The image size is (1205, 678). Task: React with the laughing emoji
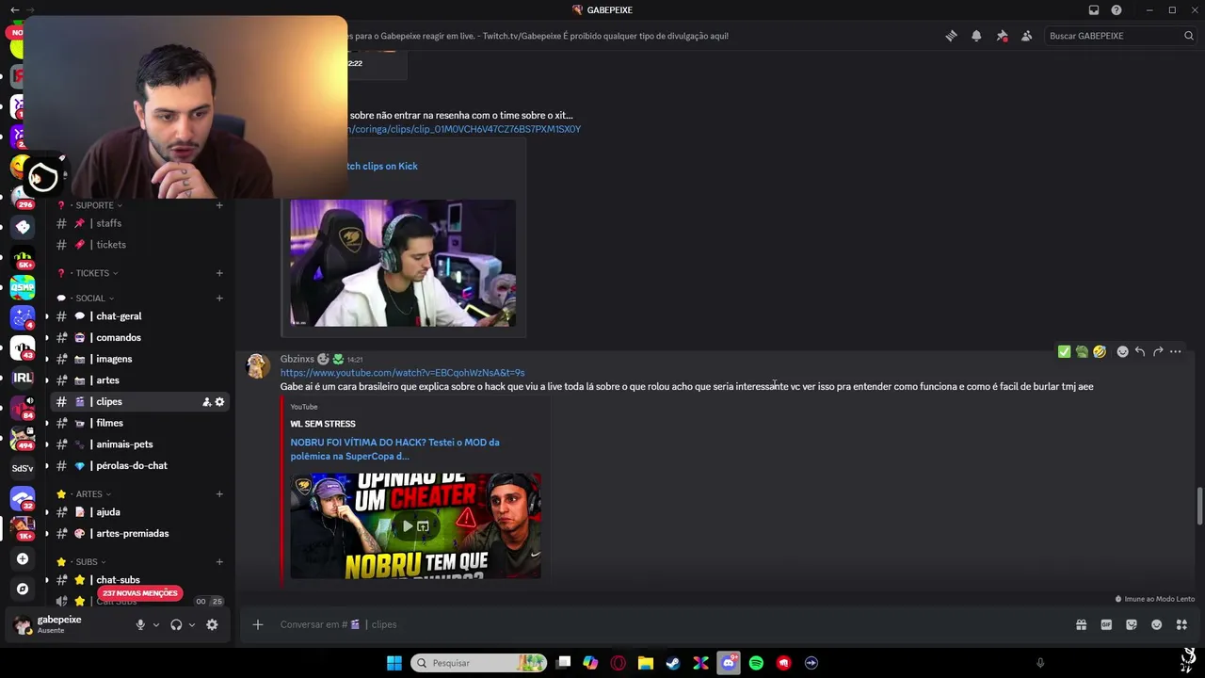pyautogui.click(x=1100, y=351)
